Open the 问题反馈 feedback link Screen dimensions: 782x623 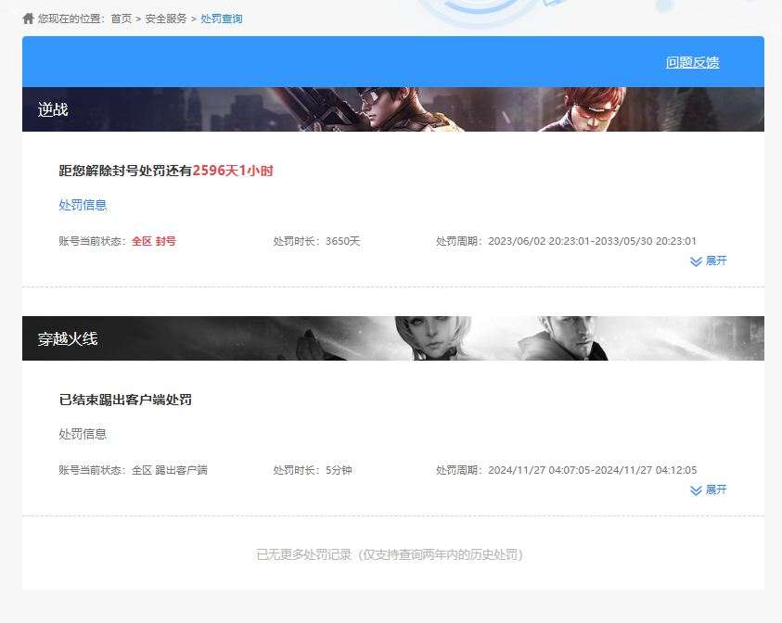[x=692, y=63]
